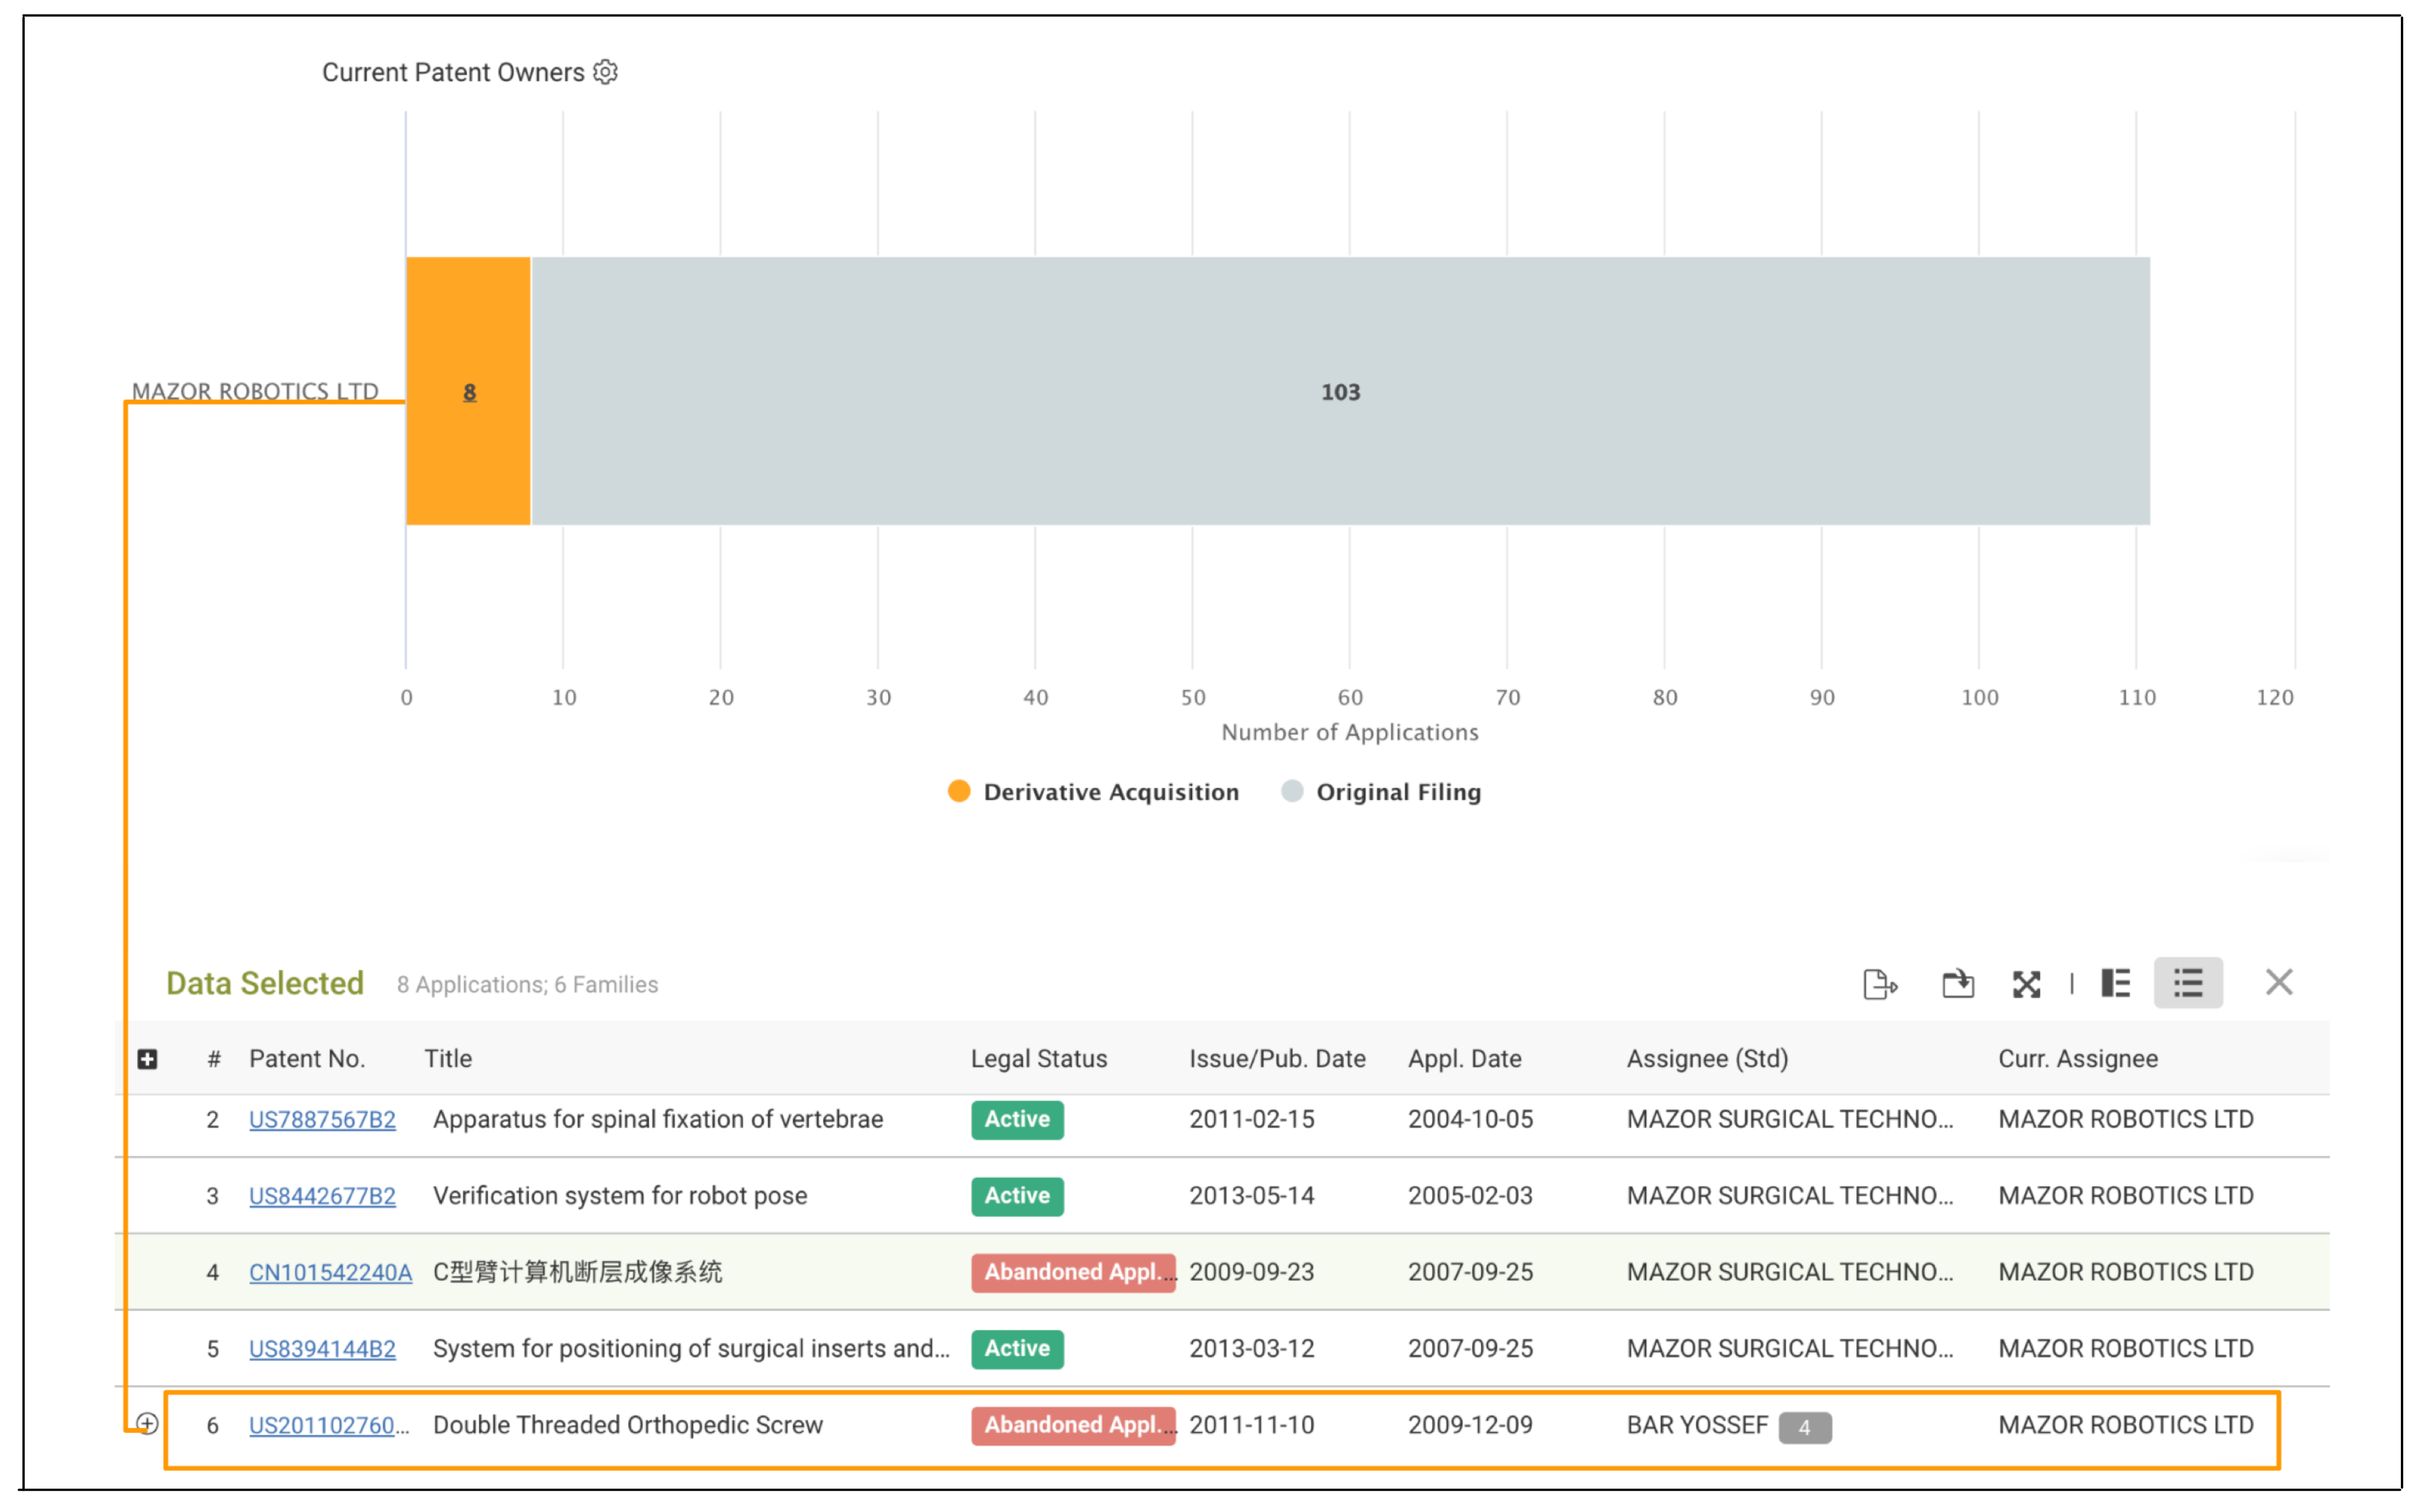Screen dimensions: 2423x1512
Task: Select title 'Double Threaded Orthopedic Screw'
Action: (628, 1425)
